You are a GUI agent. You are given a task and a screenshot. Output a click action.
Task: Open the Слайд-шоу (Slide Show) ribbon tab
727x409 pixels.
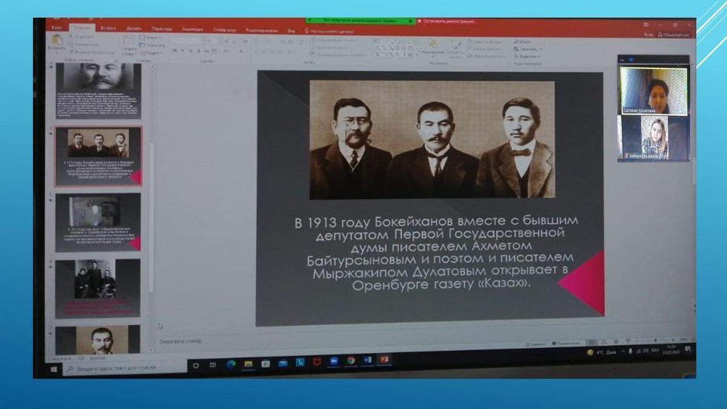225,29
